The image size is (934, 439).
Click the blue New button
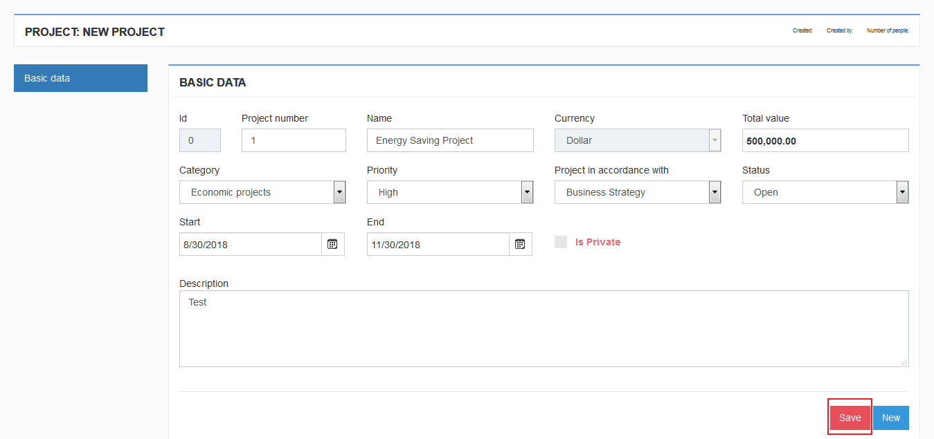click(891, 418)
